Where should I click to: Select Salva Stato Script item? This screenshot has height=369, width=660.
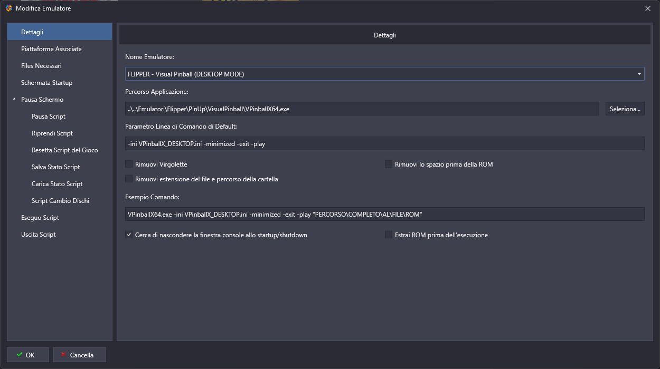(x=55, y=167)
